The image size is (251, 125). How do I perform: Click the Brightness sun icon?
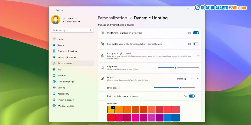click(x=103, y=68)
